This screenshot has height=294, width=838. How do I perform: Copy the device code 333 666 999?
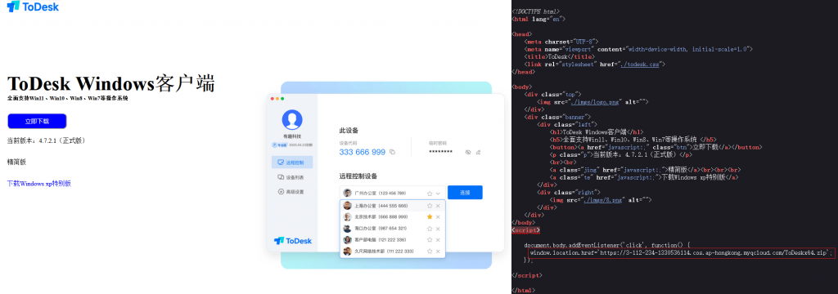392,152
